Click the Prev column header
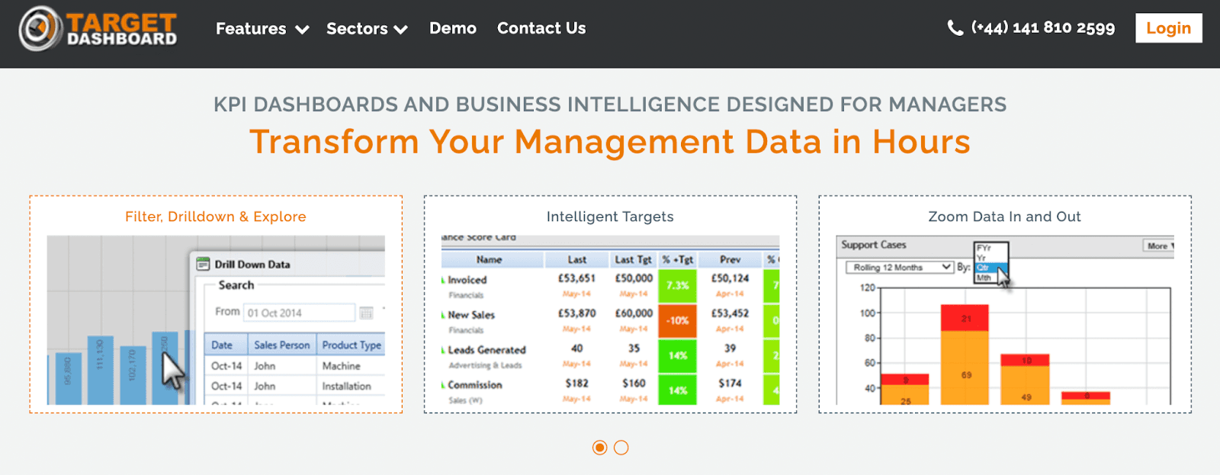Viewport: 1220px width, 475px height. point(730,259)
